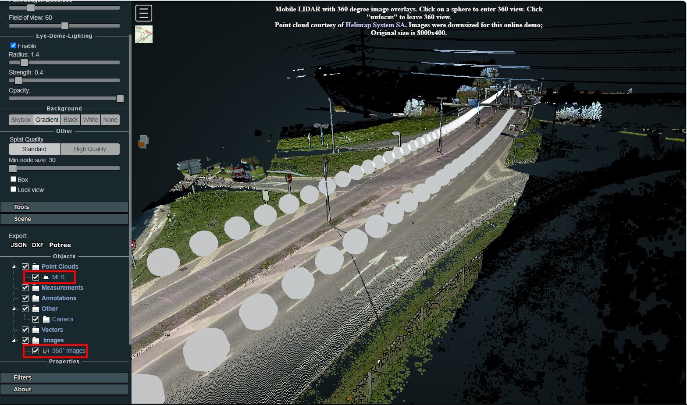
Task: Click the image overlays icon below the minimap
Action: point(143,140)
